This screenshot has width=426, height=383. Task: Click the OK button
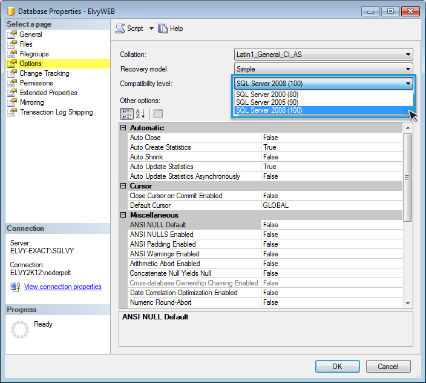pos(338,367)
